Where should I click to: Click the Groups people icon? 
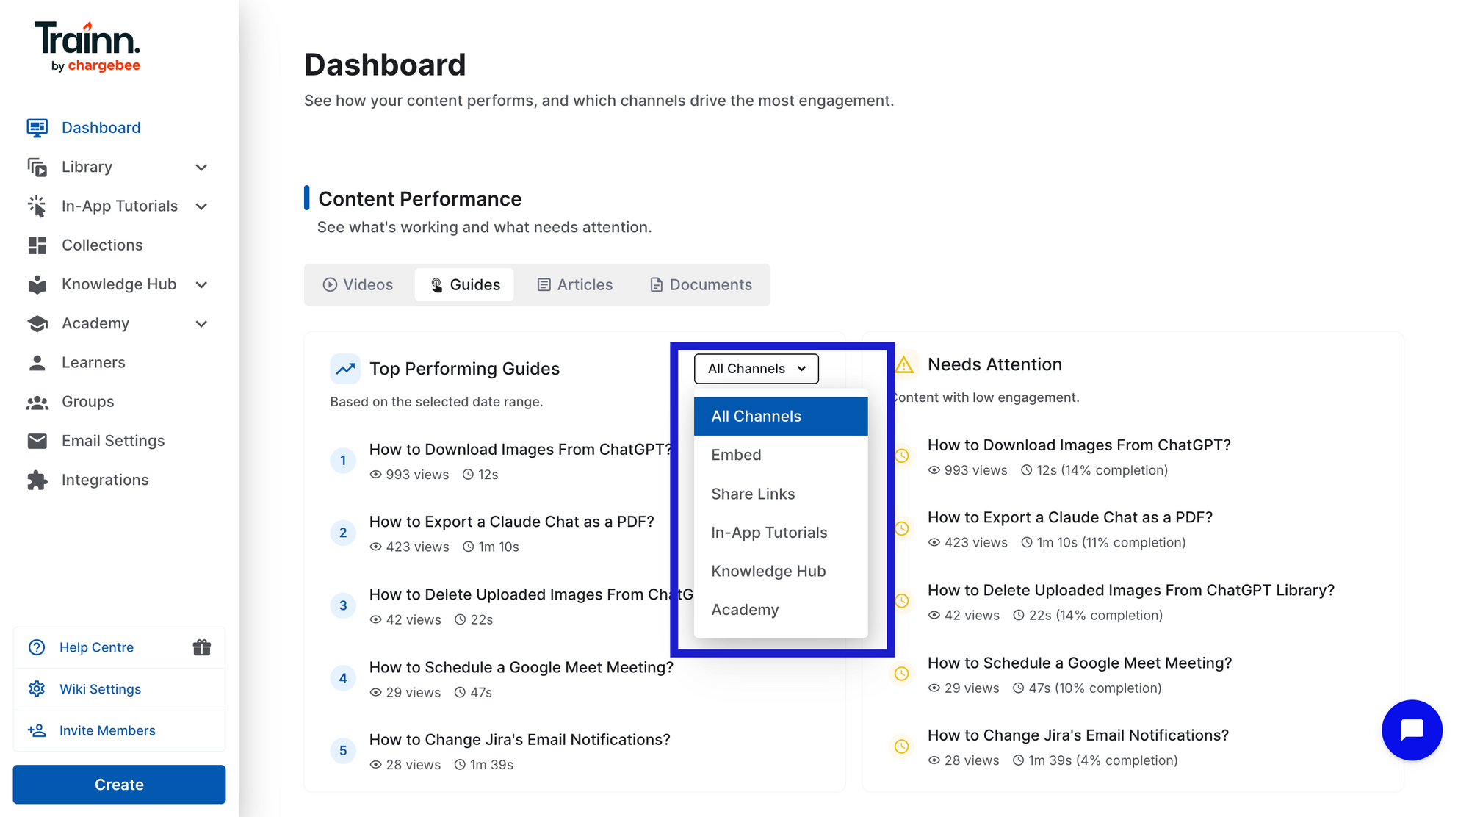coord(37,402)
